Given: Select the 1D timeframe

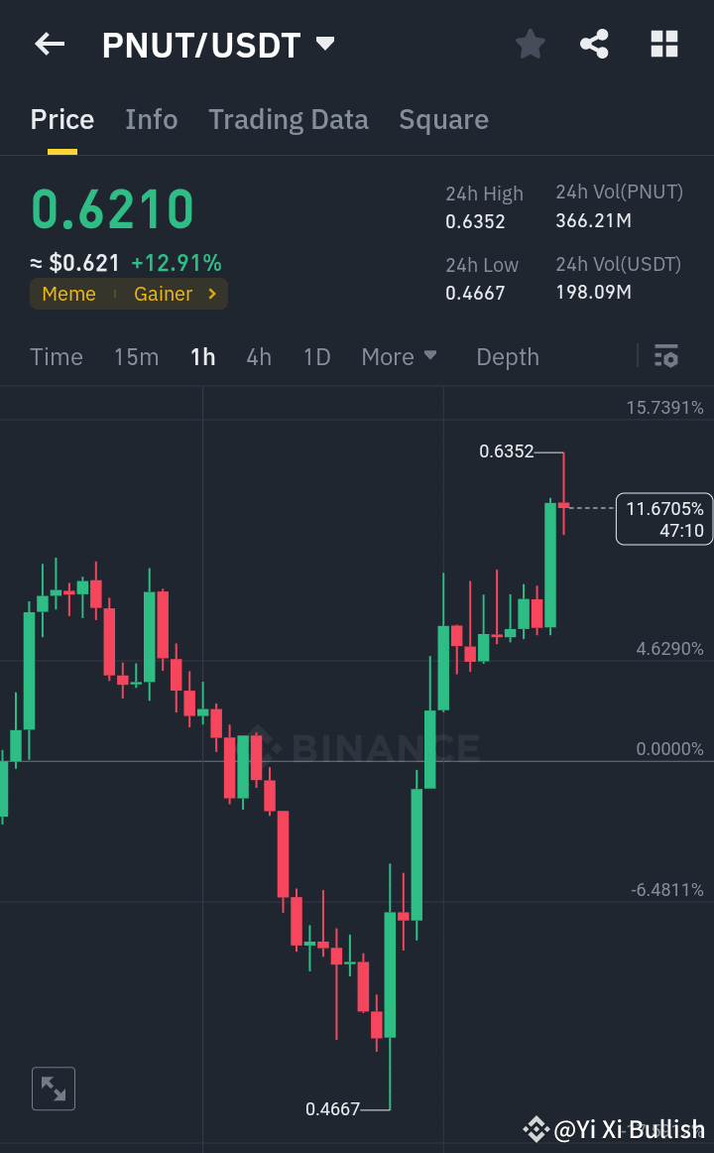Looking at the screenshot, I should click(x=316, y=356).
